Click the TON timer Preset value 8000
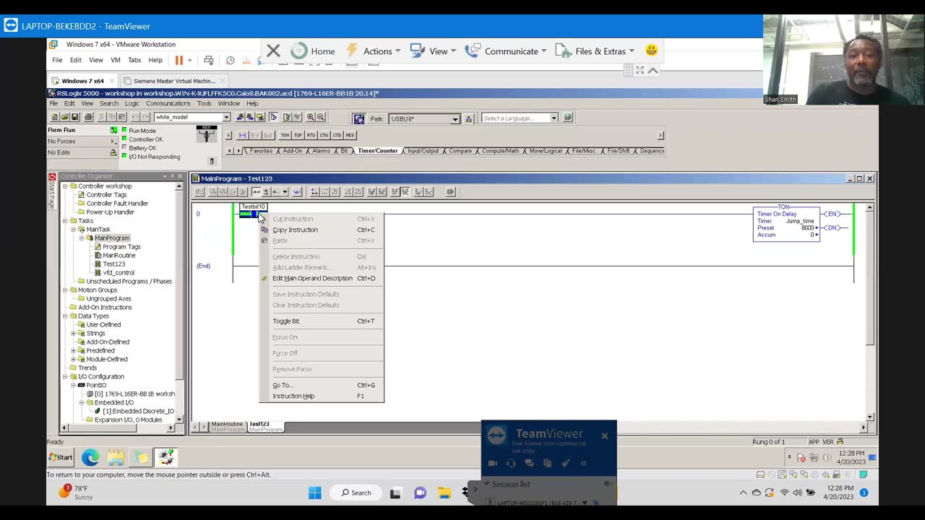Screen dimensions: 925x520 [x=806, y=227]
